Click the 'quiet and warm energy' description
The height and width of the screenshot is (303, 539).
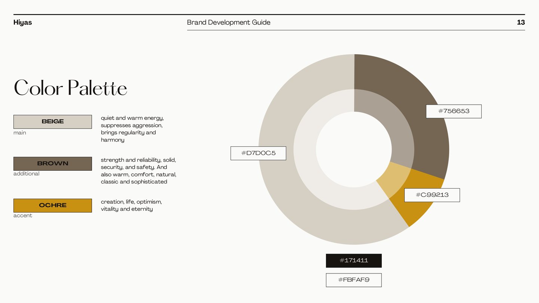click(x=133, y=129)
